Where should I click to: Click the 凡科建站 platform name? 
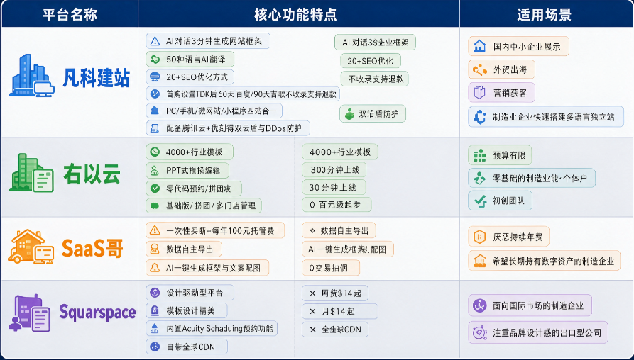tap(97, 77)
